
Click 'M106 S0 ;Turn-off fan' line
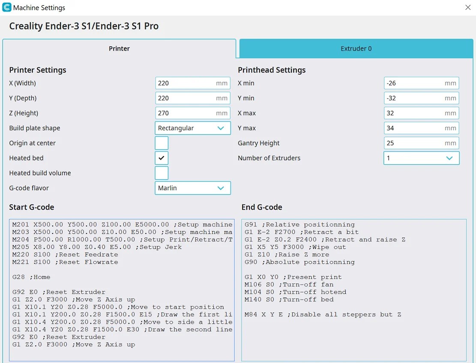(289, 285)
